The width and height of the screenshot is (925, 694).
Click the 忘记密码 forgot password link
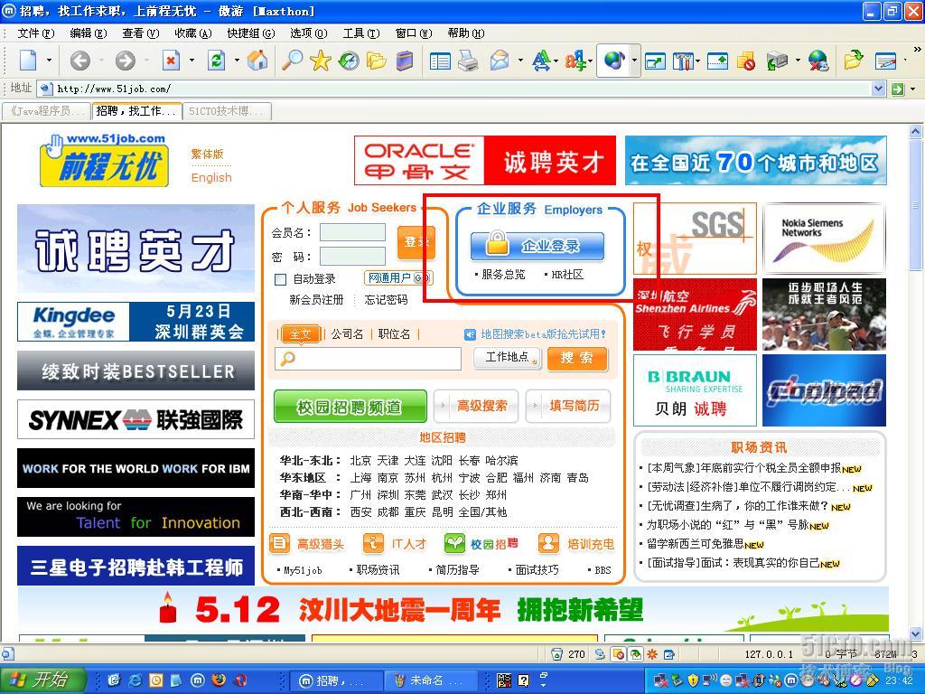[x=386, y=300]
